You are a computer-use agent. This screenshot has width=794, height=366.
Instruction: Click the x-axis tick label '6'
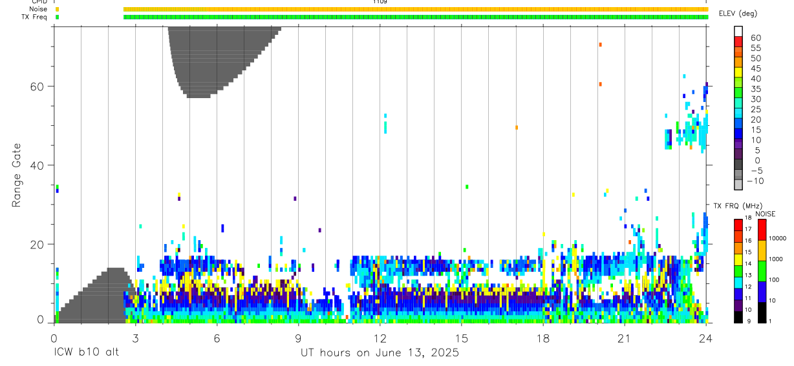(x=217, y=338)
